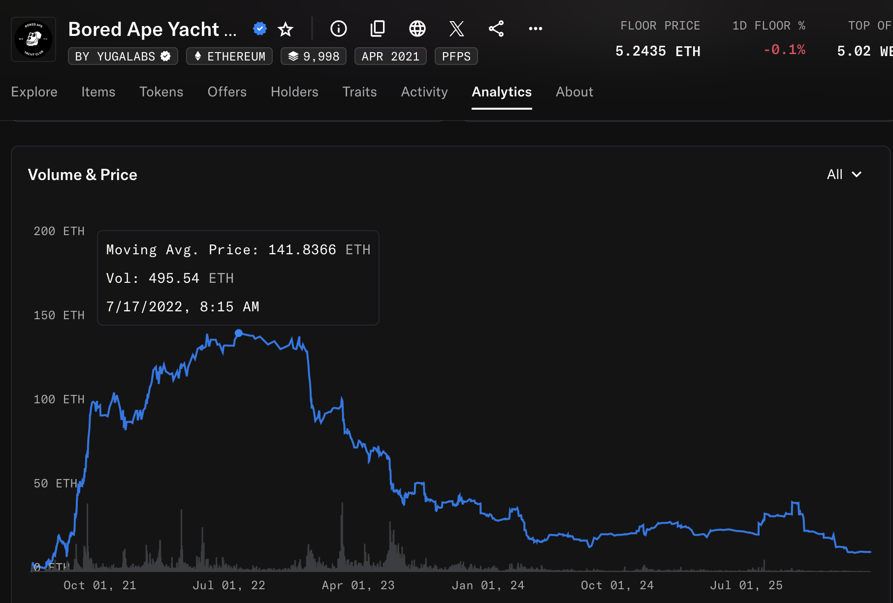This screenshot has height=603, width=893.
Task: Click the 9,998 items count badge
Action: pos(314,56)
